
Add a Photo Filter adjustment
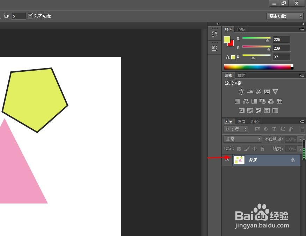tap(262, 101)
